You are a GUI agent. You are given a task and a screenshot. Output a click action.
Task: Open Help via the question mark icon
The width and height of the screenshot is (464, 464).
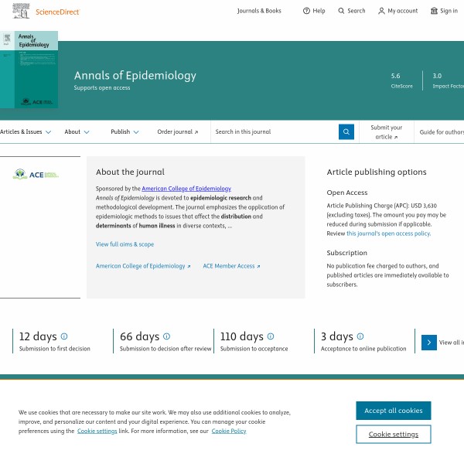[306, 11]
